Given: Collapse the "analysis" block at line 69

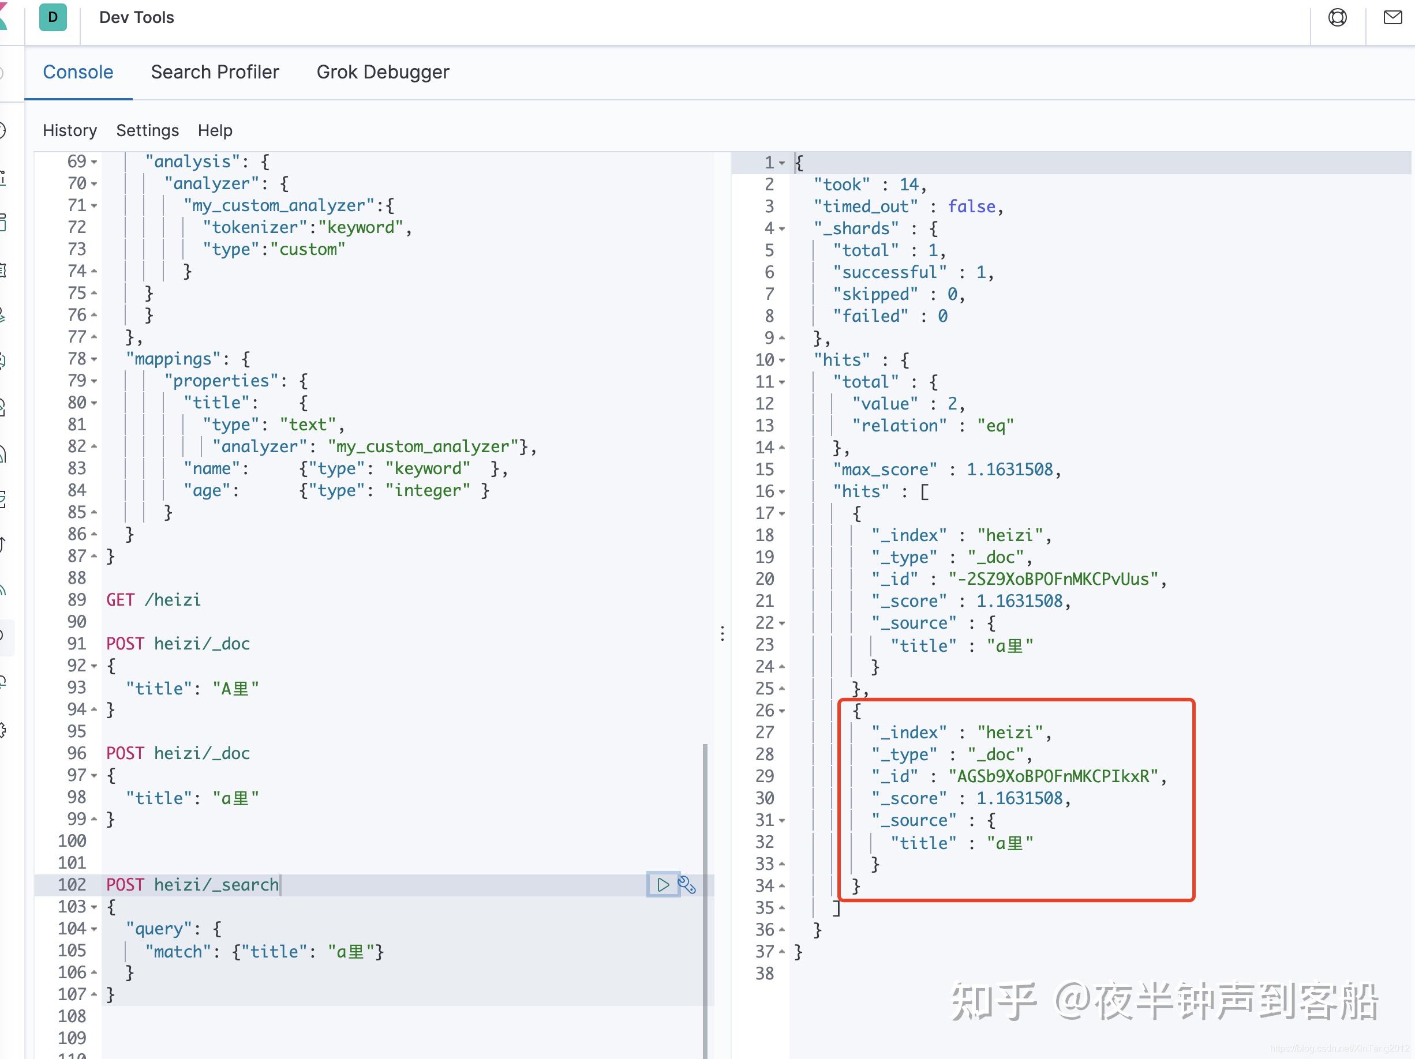Looking at the screenshot, I should tap(95, 163).
